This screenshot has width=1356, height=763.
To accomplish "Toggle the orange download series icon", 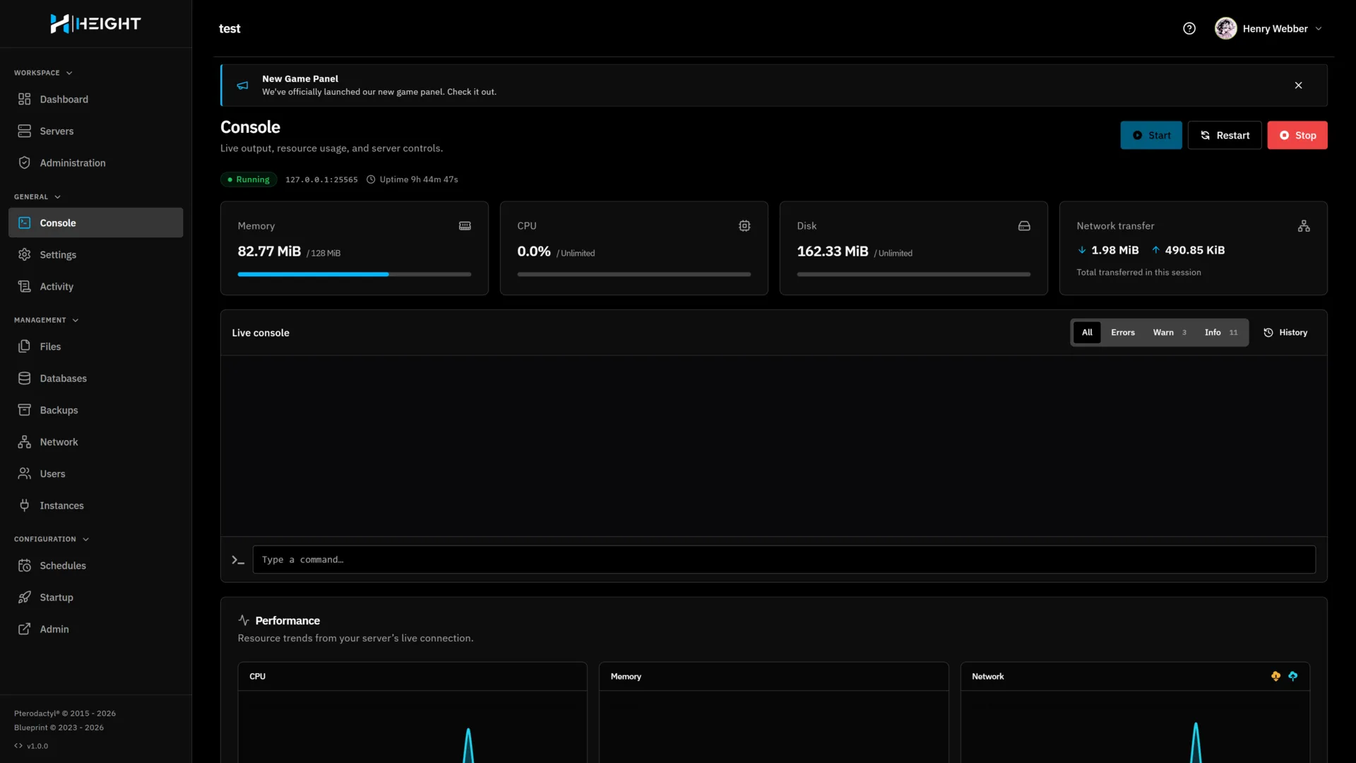I will (1275, 676).
